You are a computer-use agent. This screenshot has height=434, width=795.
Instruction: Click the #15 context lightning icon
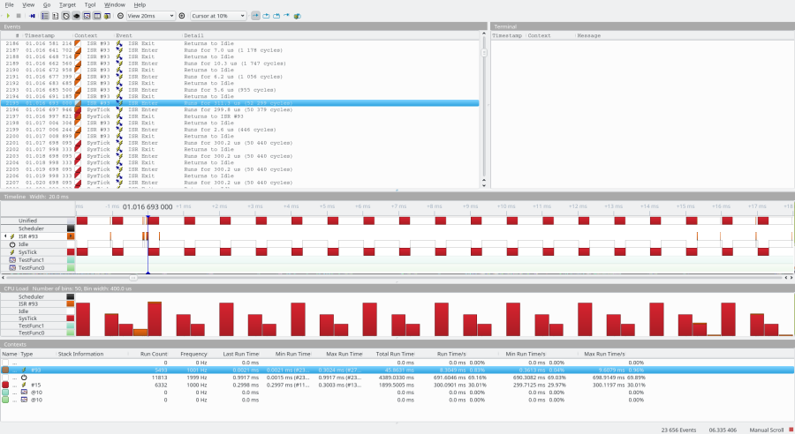pos(24,385)
